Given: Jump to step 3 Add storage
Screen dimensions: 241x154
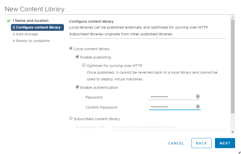Looking at the screenshot, I should (25, 34).
